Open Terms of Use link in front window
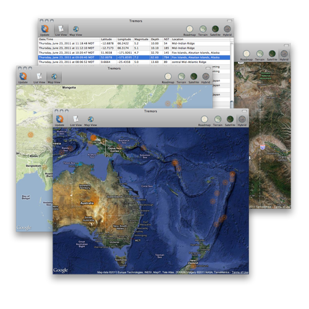 (x=240, y=273)
